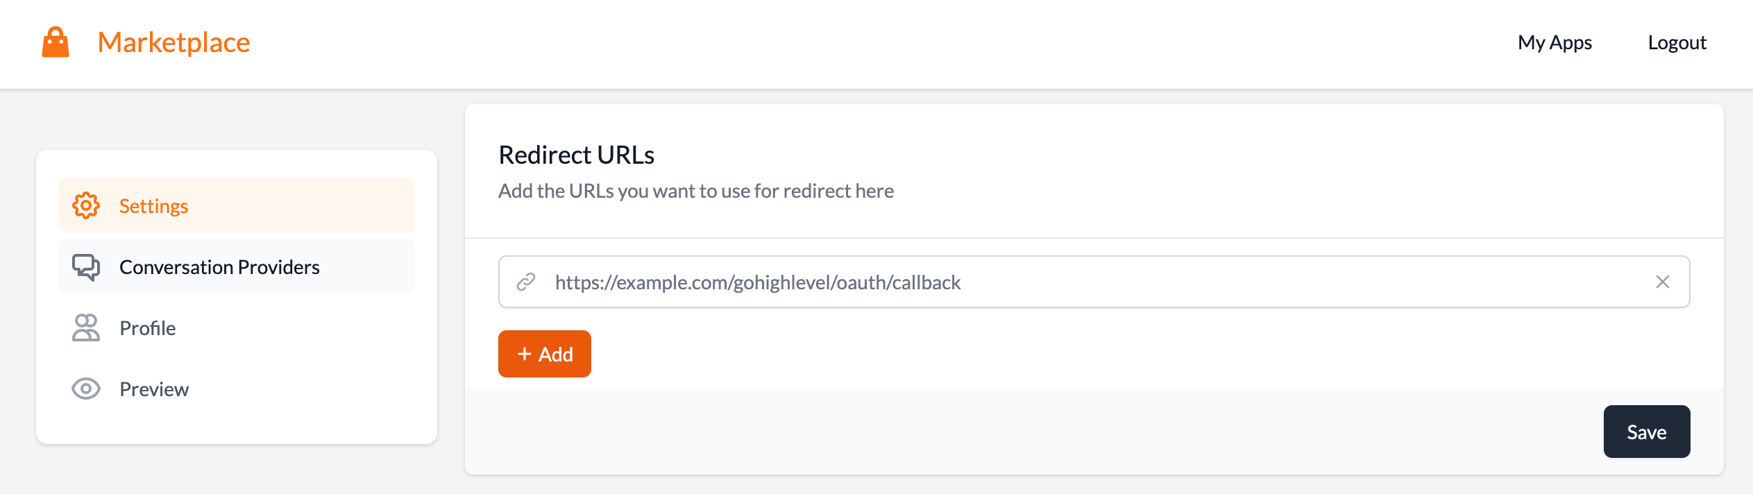1753x494 pixels.
Task: Click the Settings gear icon in sidebar
Action: 86,205
